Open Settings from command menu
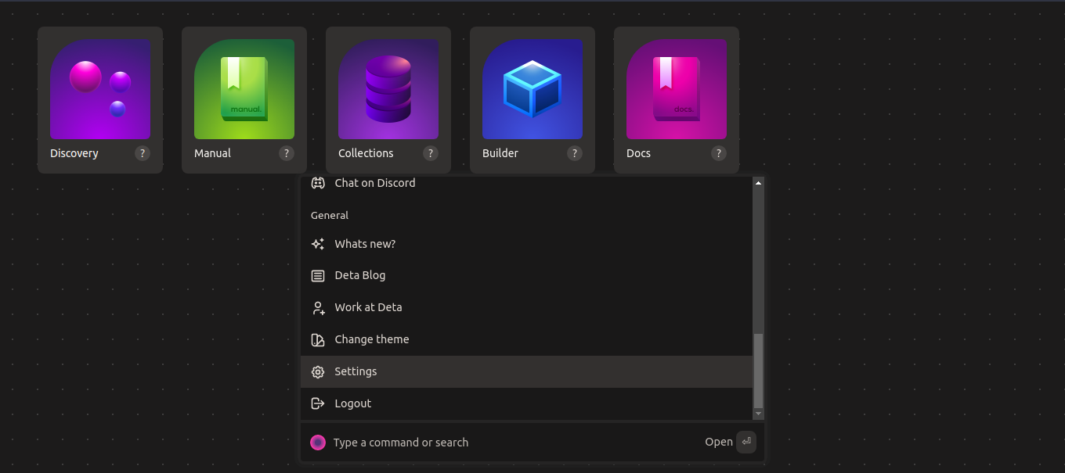Image resolution: width=1065 pixels, height=473 pixels. (526, 372)
